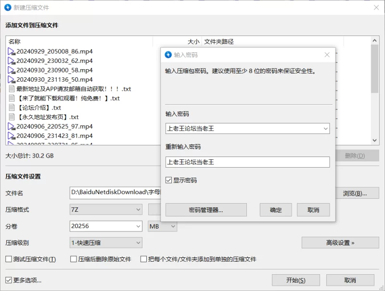
Task: Select file 20240906_231423_81.mp4
Action: [x=54, y=136]
